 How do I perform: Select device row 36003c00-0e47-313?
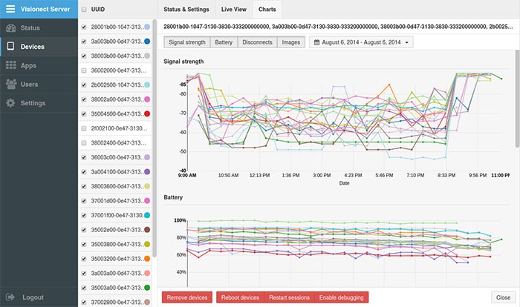tap(115, 157)
